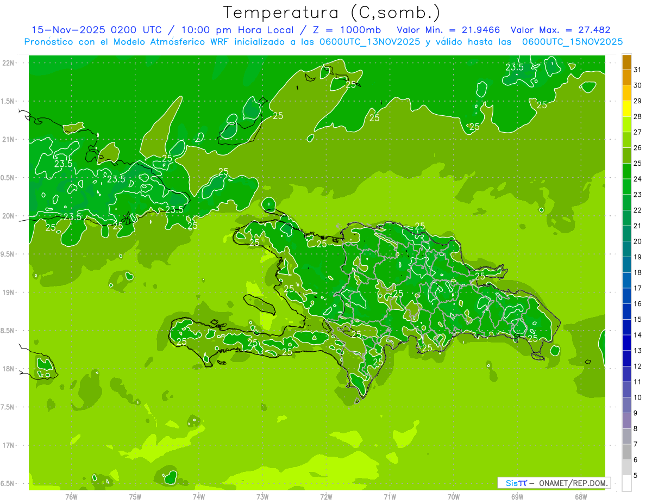Click the "8.5N" latitude label
The image size is (652, 504).
(8, 331)
